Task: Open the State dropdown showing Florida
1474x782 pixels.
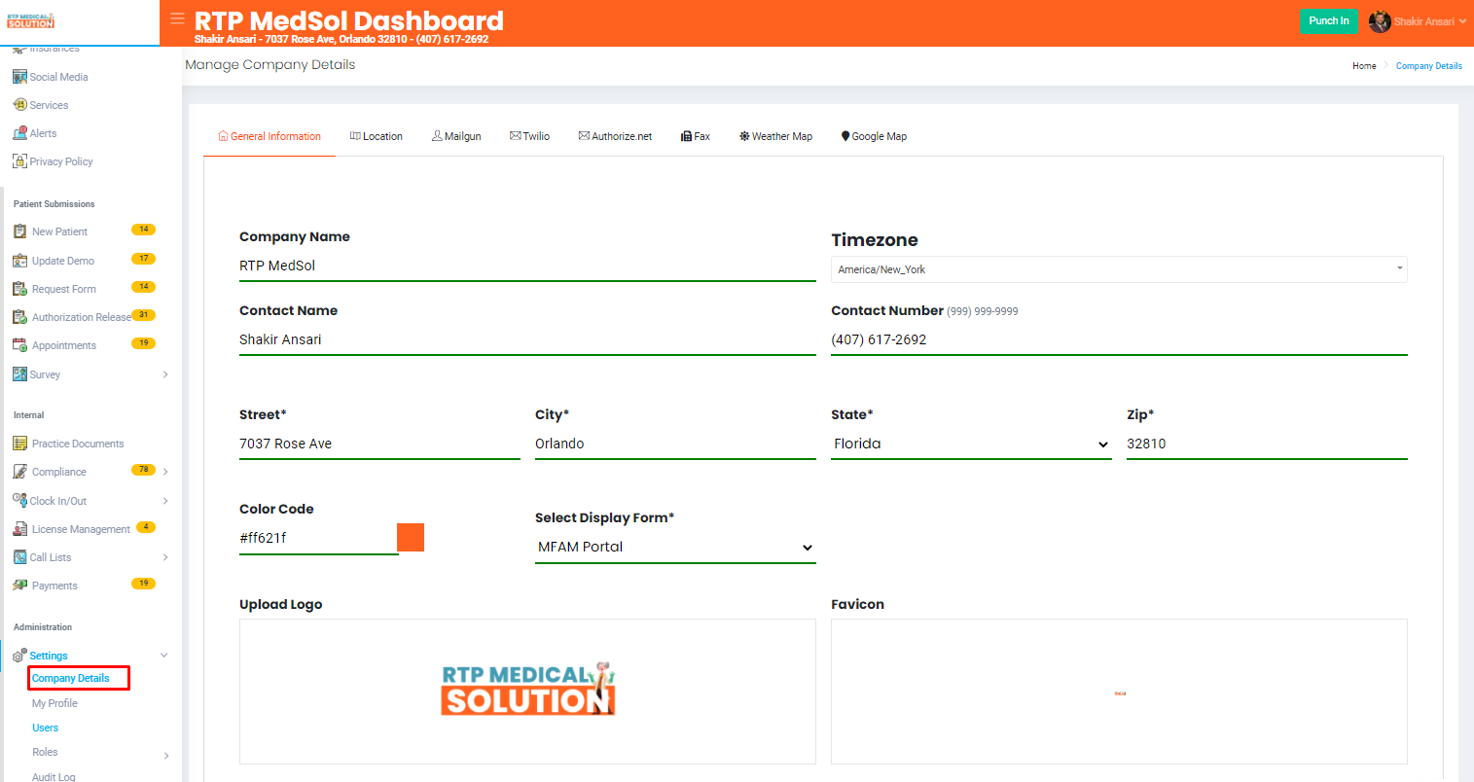Action: [x=971, y=444]
